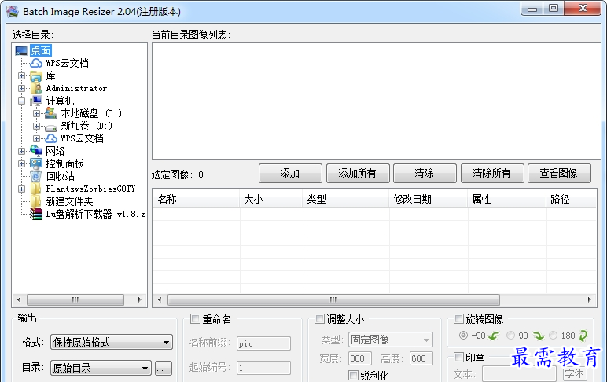Click the PlantsvsZombiesGOTY folder icon
This screenshot has height=382, width=607.
pyautogui.click(x=36, y=189)
